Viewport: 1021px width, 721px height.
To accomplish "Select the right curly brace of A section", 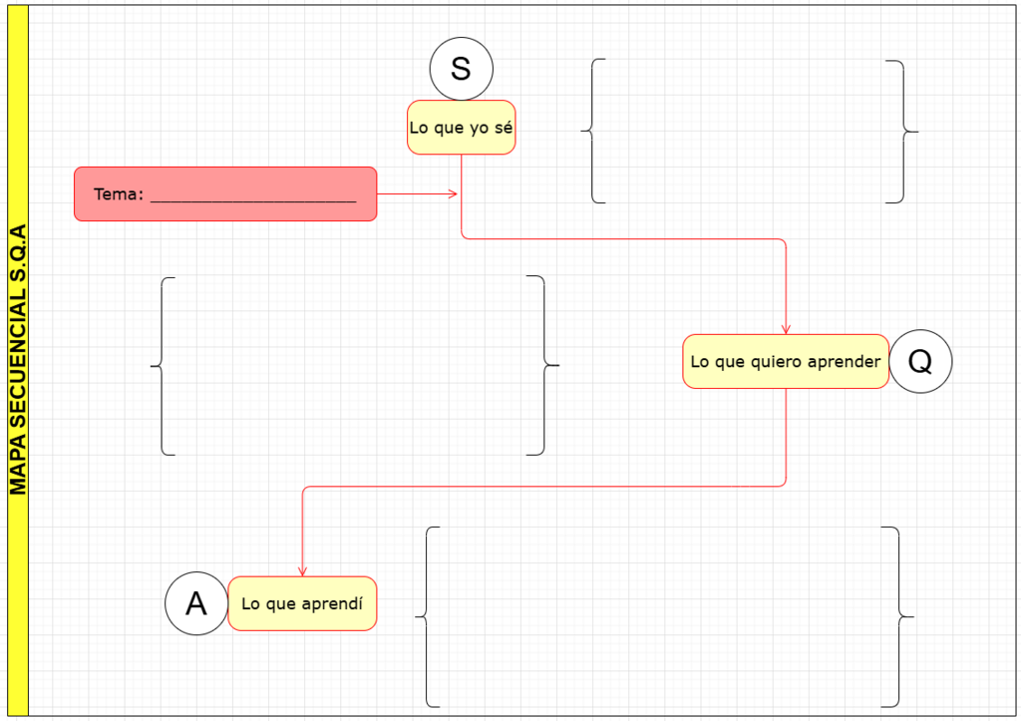I will 897,617.
